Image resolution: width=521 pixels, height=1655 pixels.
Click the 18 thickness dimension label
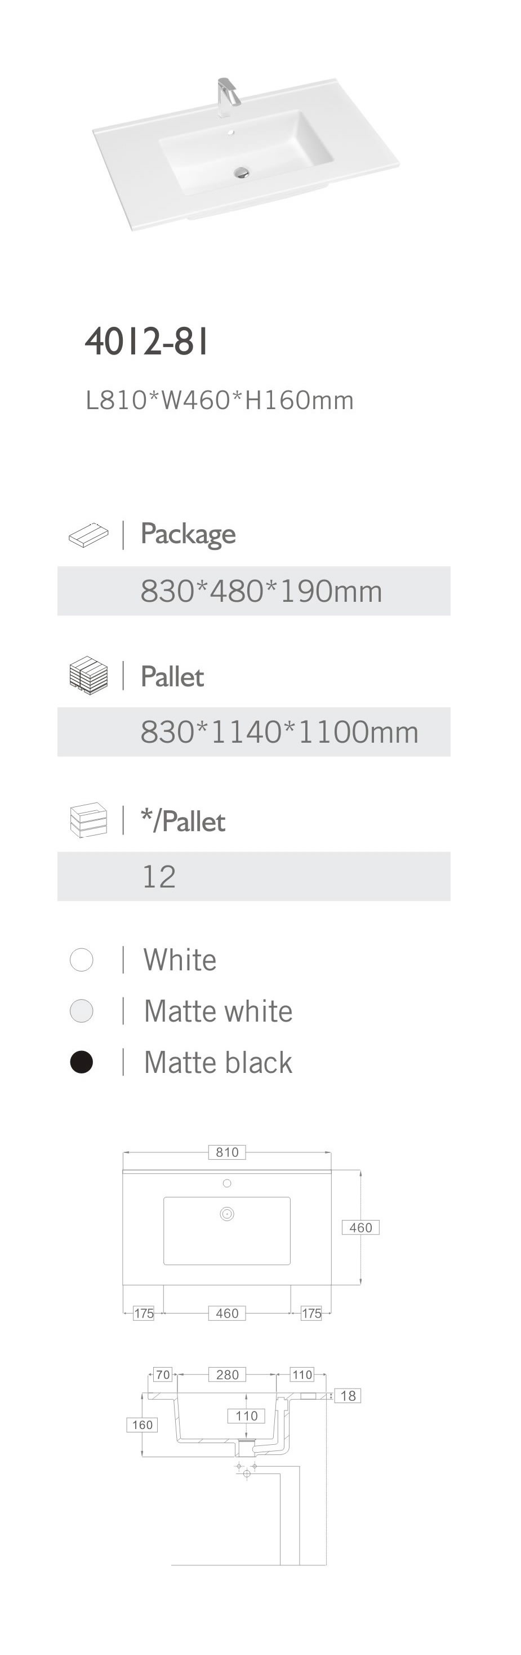348,1395
